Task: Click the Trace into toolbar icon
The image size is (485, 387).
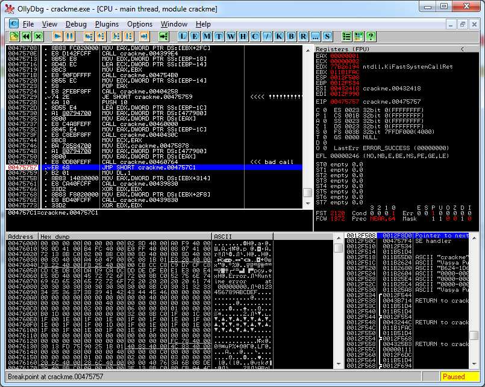Action: pyautogui.click(x=116, y=37)
